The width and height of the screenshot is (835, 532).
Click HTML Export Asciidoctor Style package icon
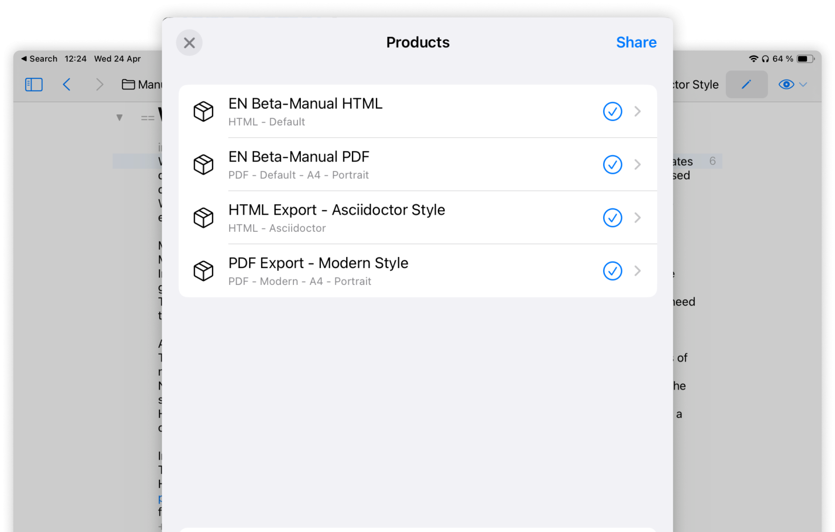203,217
